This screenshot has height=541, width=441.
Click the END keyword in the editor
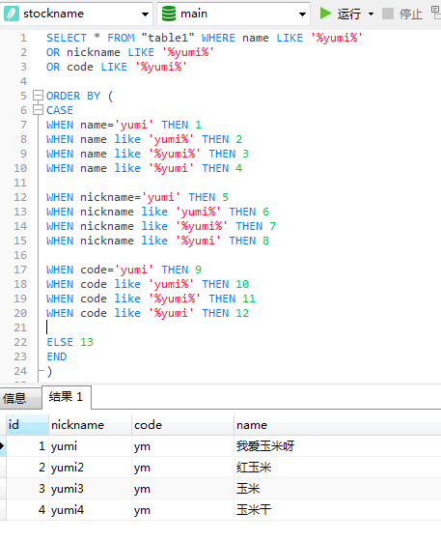(x=57, y=356)
